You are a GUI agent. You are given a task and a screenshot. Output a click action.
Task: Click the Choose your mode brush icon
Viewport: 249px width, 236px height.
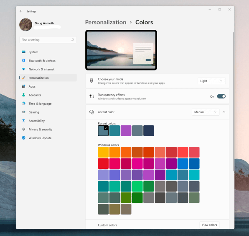coord(91,81)
